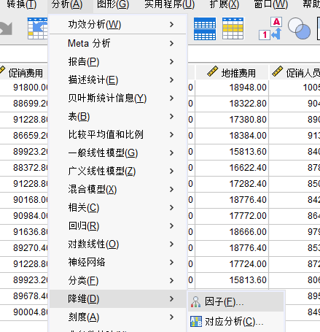Expand the 比较平均值和比例 submenu
The height and width of the screenshot is (332, 320).
118,135
